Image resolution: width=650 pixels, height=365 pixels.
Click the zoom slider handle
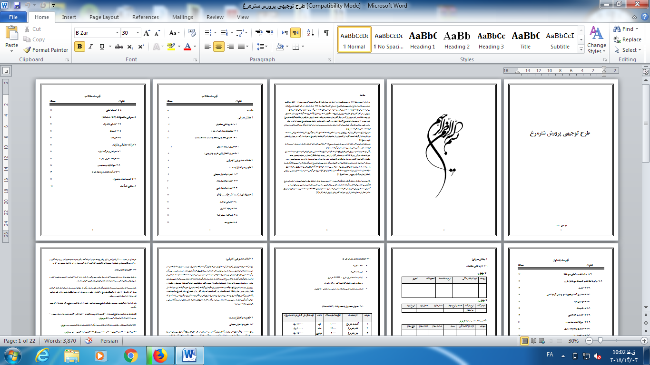point(601,341)
